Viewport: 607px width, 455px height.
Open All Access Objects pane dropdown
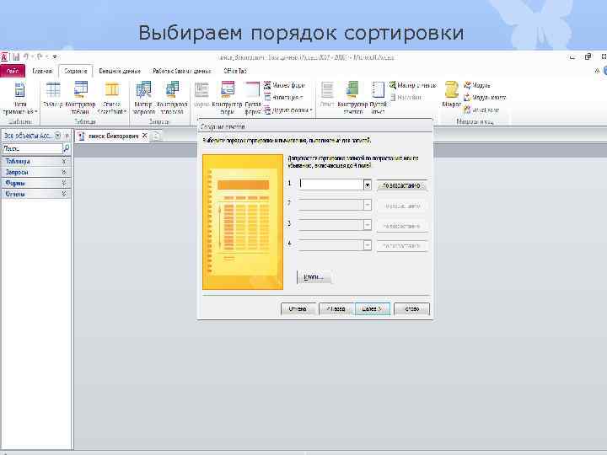[x=57, y=136]
